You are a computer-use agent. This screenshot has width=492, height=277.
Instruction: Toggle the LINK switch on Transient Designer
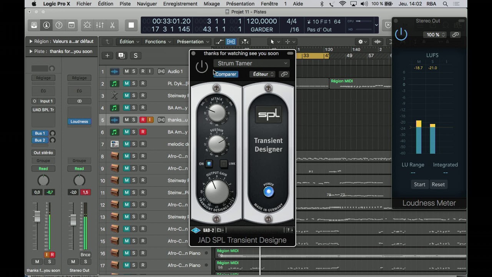(224, 164)
